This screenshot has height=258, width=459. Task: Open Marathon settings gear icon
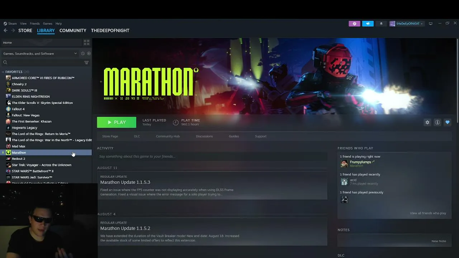(x=427, y=122)
